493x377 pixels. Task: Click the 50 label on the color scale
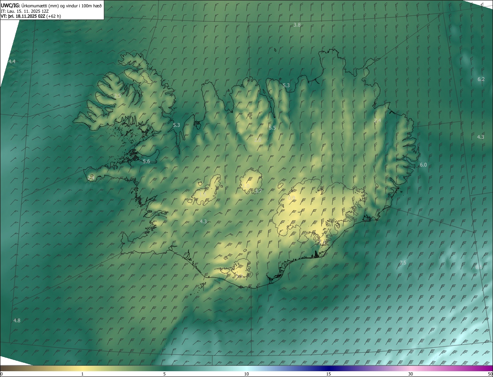(x=490, y=374)
